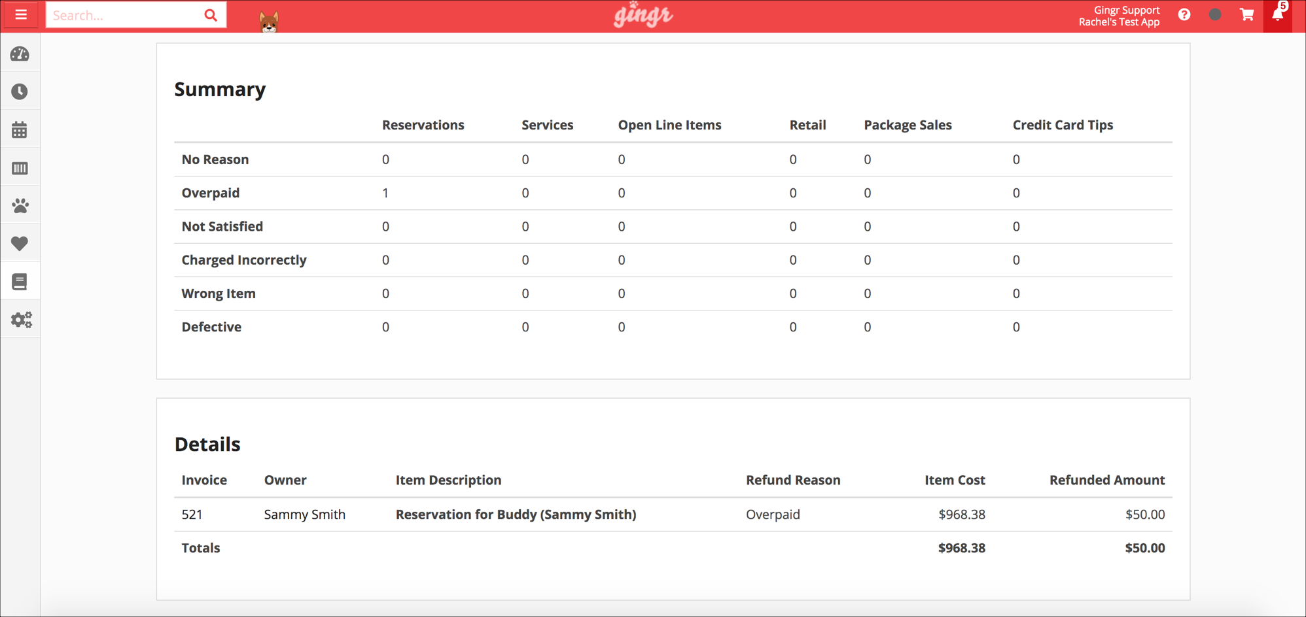Screen dimensions: 1306x617
Task: Click the Totals row label
Action: tap(200, 548)
